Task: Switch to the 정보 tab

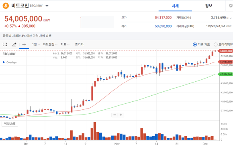Action: (208, 6)
